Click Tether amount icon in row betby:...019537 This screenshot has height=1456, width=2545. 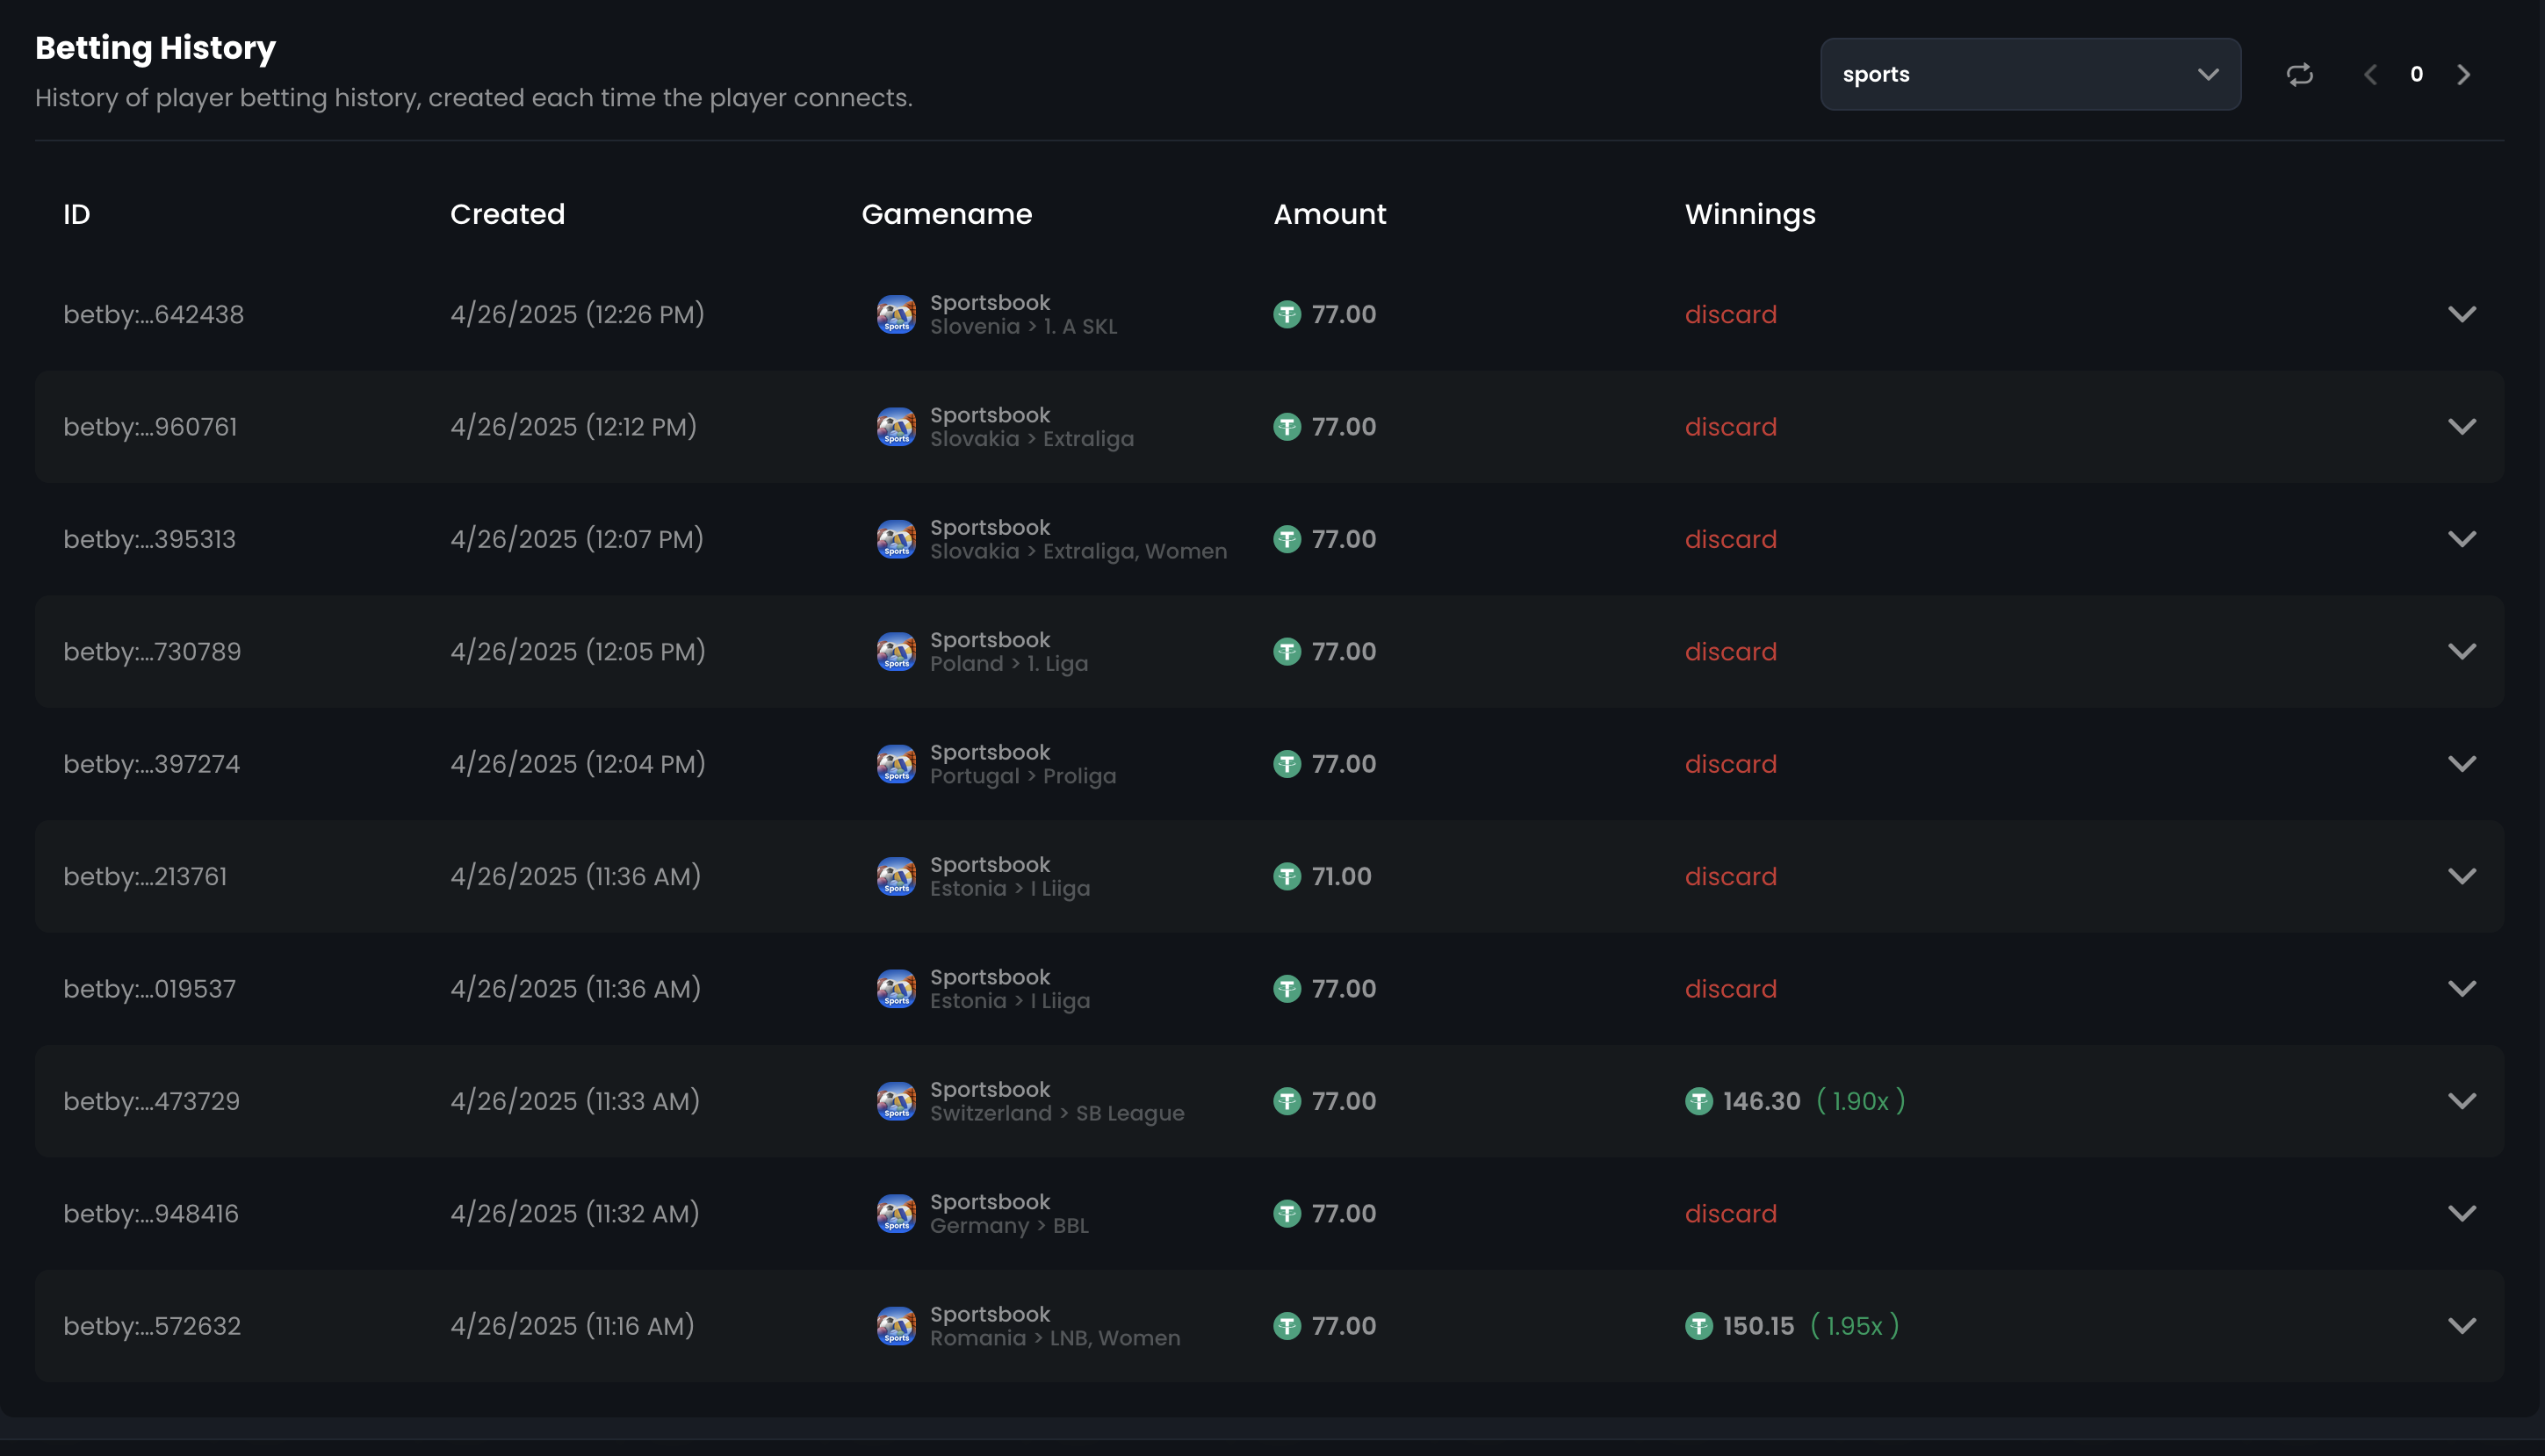click(1287, 988)
